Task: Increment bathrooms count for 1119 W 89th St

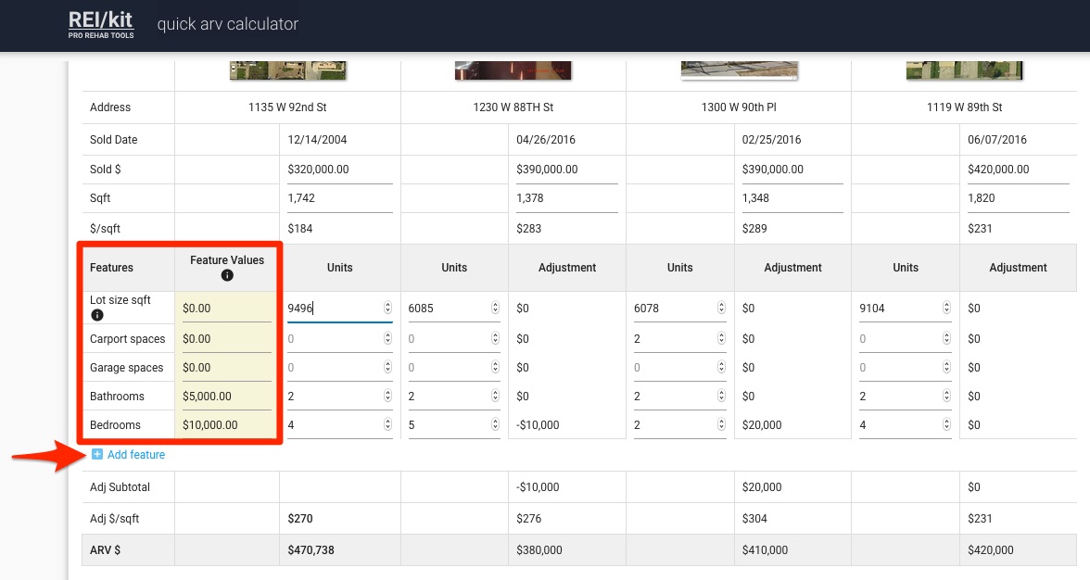Action: (x=944, y=392)
